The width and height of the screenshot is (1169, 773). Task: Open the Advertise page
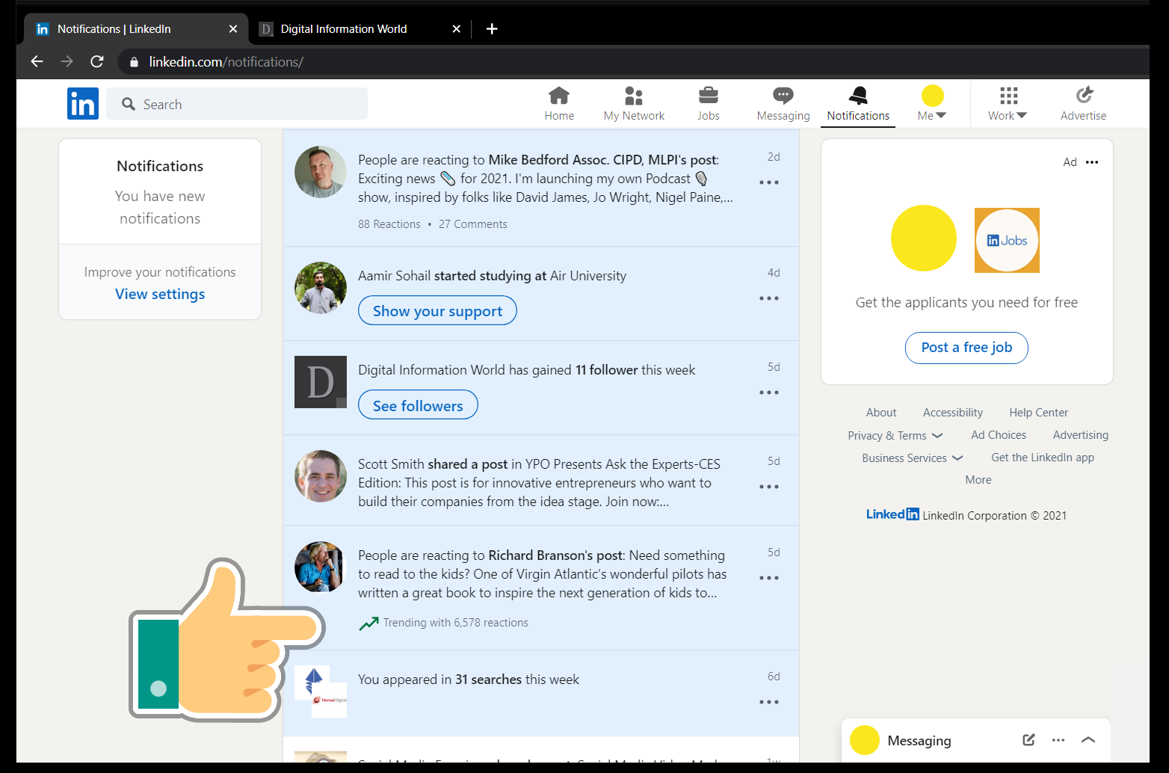(1083, 103)
